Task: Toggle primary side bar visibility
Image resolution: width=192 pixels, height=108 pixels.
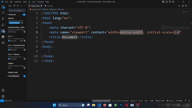Action: click(x=163, y=2)
